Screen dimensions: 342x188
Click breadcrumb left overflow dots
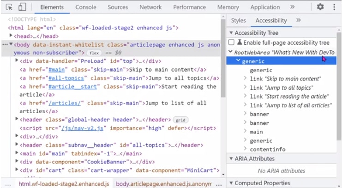coord(8,184)
